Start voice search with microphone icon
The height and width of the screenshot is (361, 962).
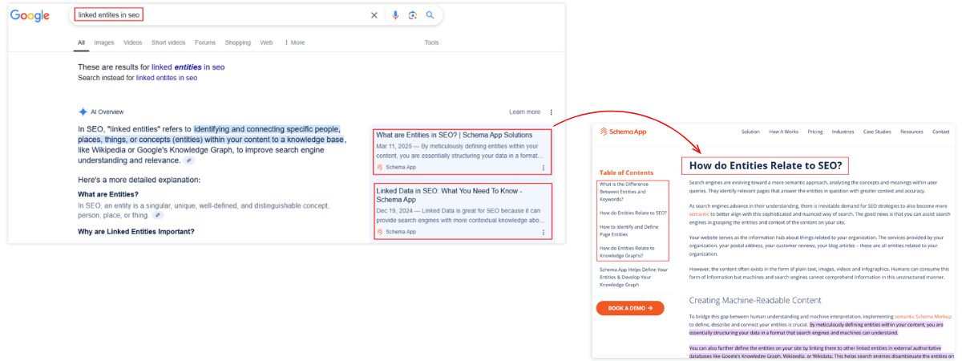[x=395, y=15]
